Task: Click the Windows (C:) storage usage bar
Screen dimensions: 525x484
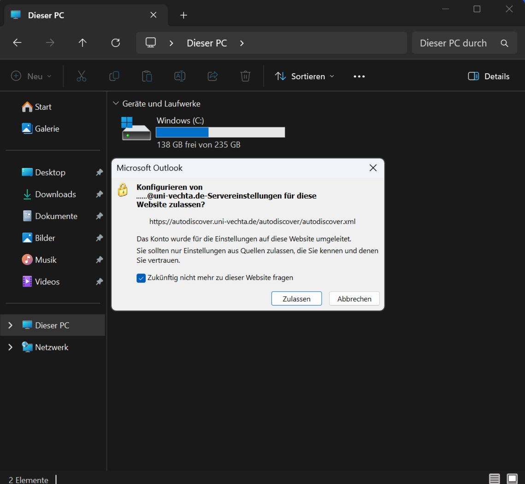Action: coord(220,132)
